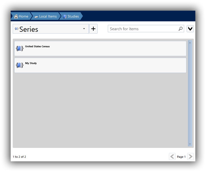Expand the search options chevron button
This screenshot has width=206, height=172.
pyautogui.click(x=190, y=29)
